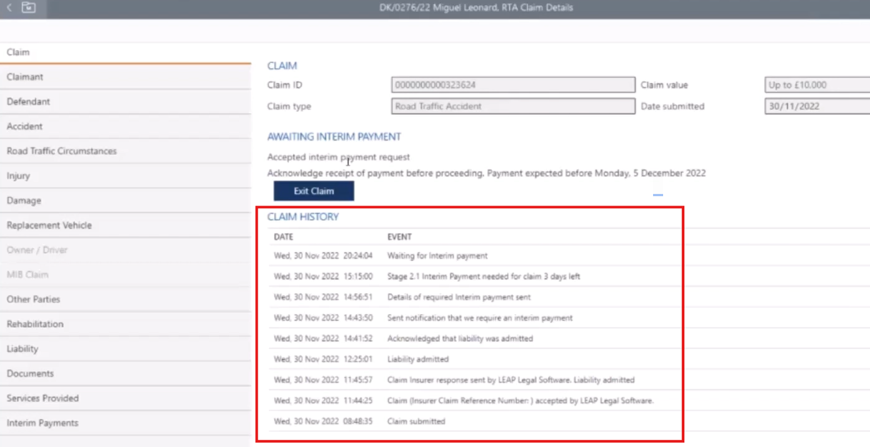Image resolution: width=870 pixels, height=447 pixels.
Task: Open the Defendant section
Action: pyautogui.click(x=28, y=101)
